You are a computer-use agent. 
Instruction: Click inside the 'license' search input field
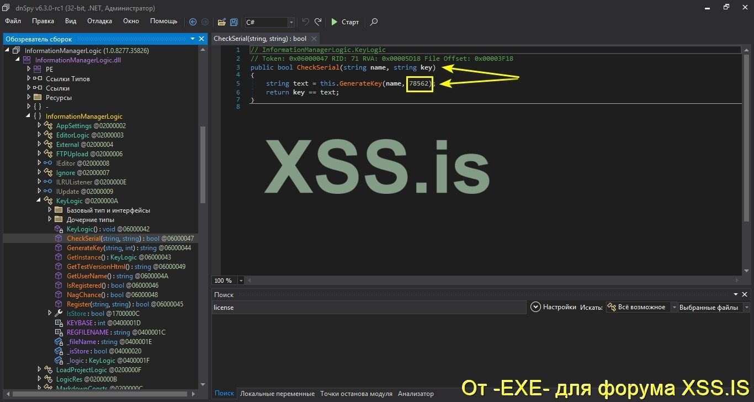pos(331,307)
